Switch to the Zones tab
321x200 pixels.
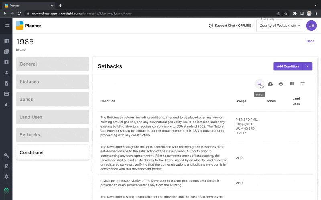[x=53, y=99]
